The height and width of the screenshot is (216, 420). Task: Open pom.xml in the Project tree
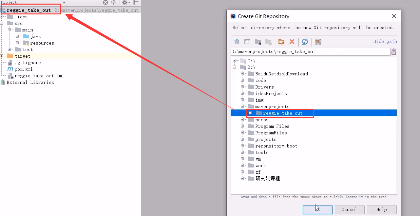(x=23, y=69)
